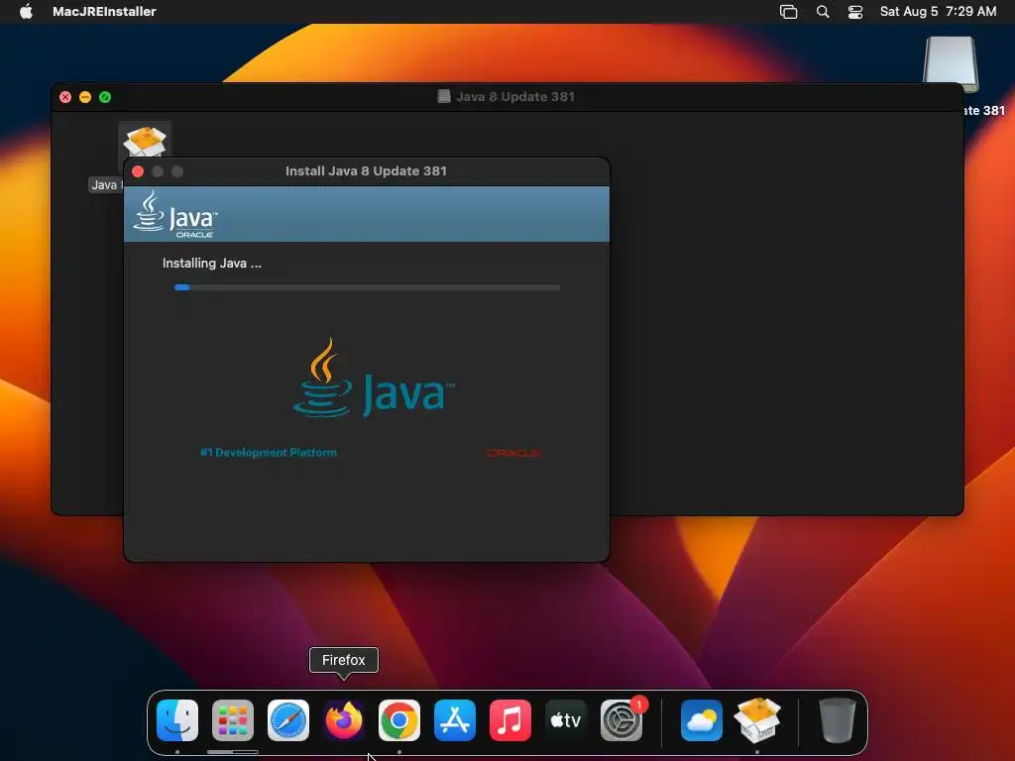Click the Stage Manager menu bar icon

(x=788, y=12)
